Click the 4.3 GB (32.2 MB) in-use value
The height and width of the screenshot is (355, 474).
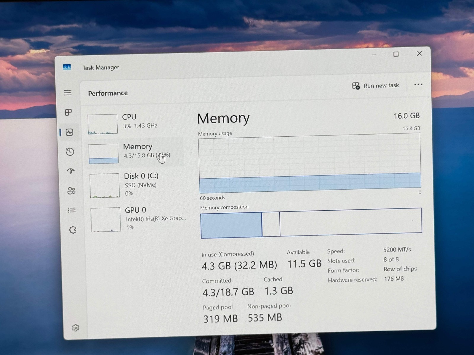point(239,265)
